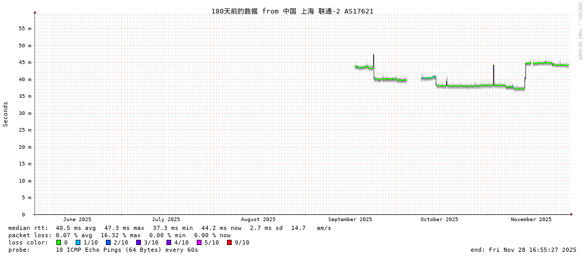The image size is (585, 257).
Task: Click the green 0 loss color swatch
Action: point(58,242)
